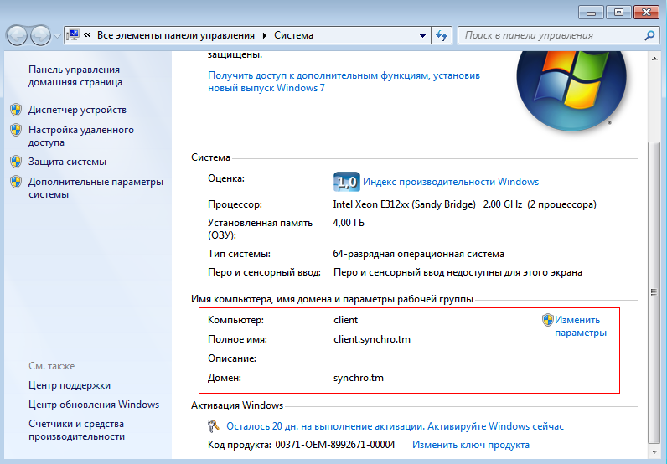Click the vertical scrollbar thumb
667x464 pixels.
[x=654, y=292]
